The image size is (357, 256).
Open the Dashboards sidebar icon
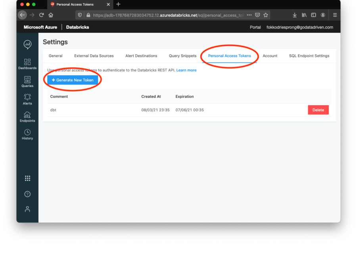27,64
